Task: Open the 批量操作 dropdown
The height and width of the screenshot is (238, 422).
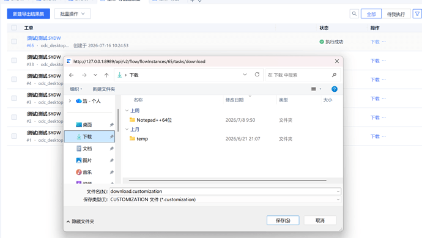Action: coord(72,13)
